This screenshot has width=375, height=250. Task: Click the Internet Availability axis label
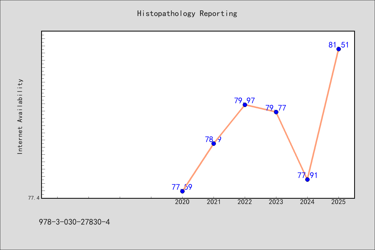(x=20, y=116)
